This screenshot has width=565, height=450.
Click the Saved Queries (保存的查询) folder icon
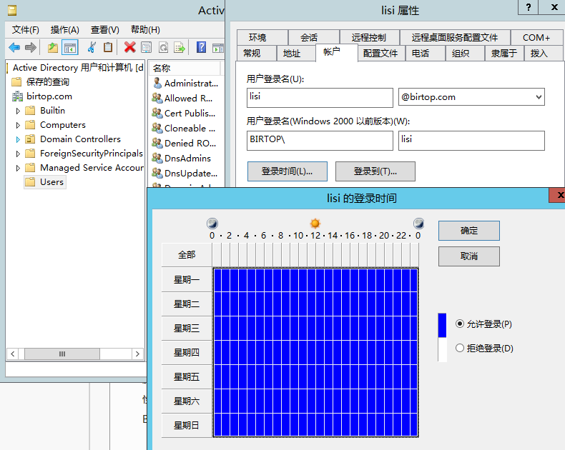click(16, 82)
